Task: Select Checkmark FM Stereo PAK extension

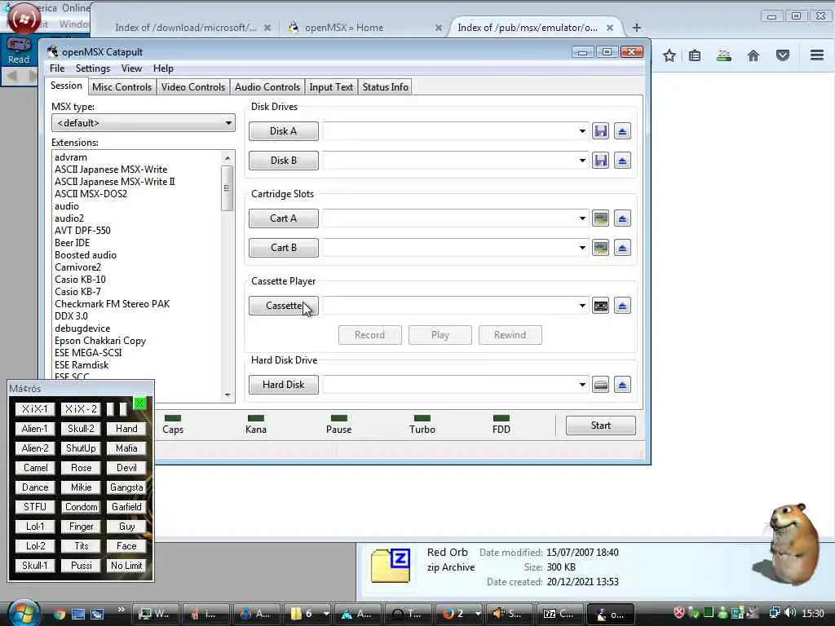Action: [x=113, y=304]
